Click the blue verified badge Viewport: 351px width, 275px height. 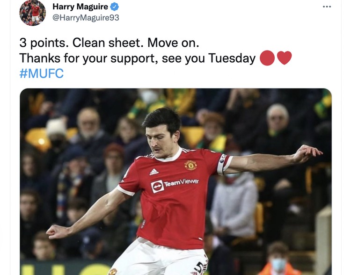[115, 7]
